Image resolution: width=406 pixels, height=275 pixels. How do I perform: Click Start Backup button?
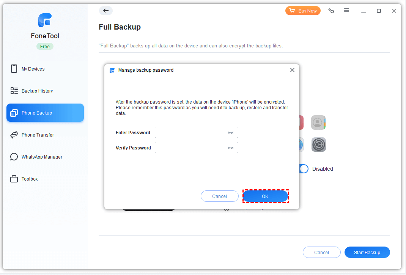(367, 252)
